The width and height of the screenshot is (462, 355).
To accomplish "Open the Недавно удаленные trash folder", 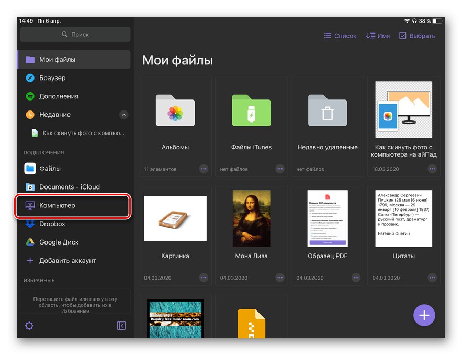I will (x=328, y=110).
